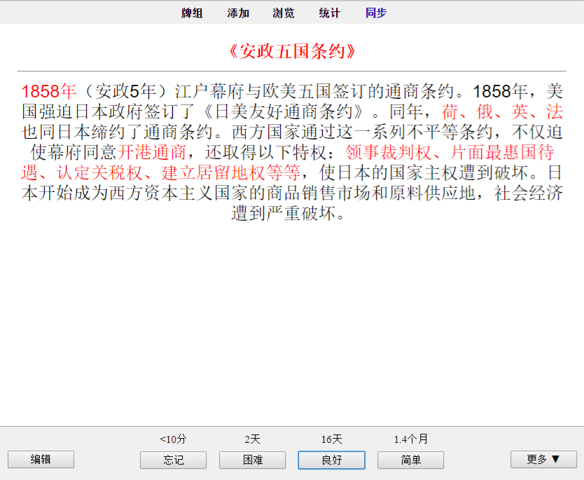
Task: Open the 统计 statistics tab
Action: click(x=330, y=13)
